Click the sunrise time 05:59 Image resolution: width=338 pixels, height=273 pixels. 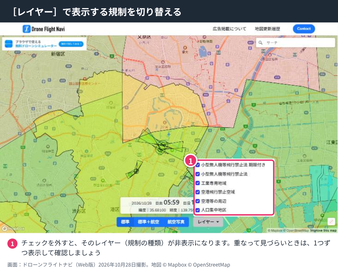[171, 203]
